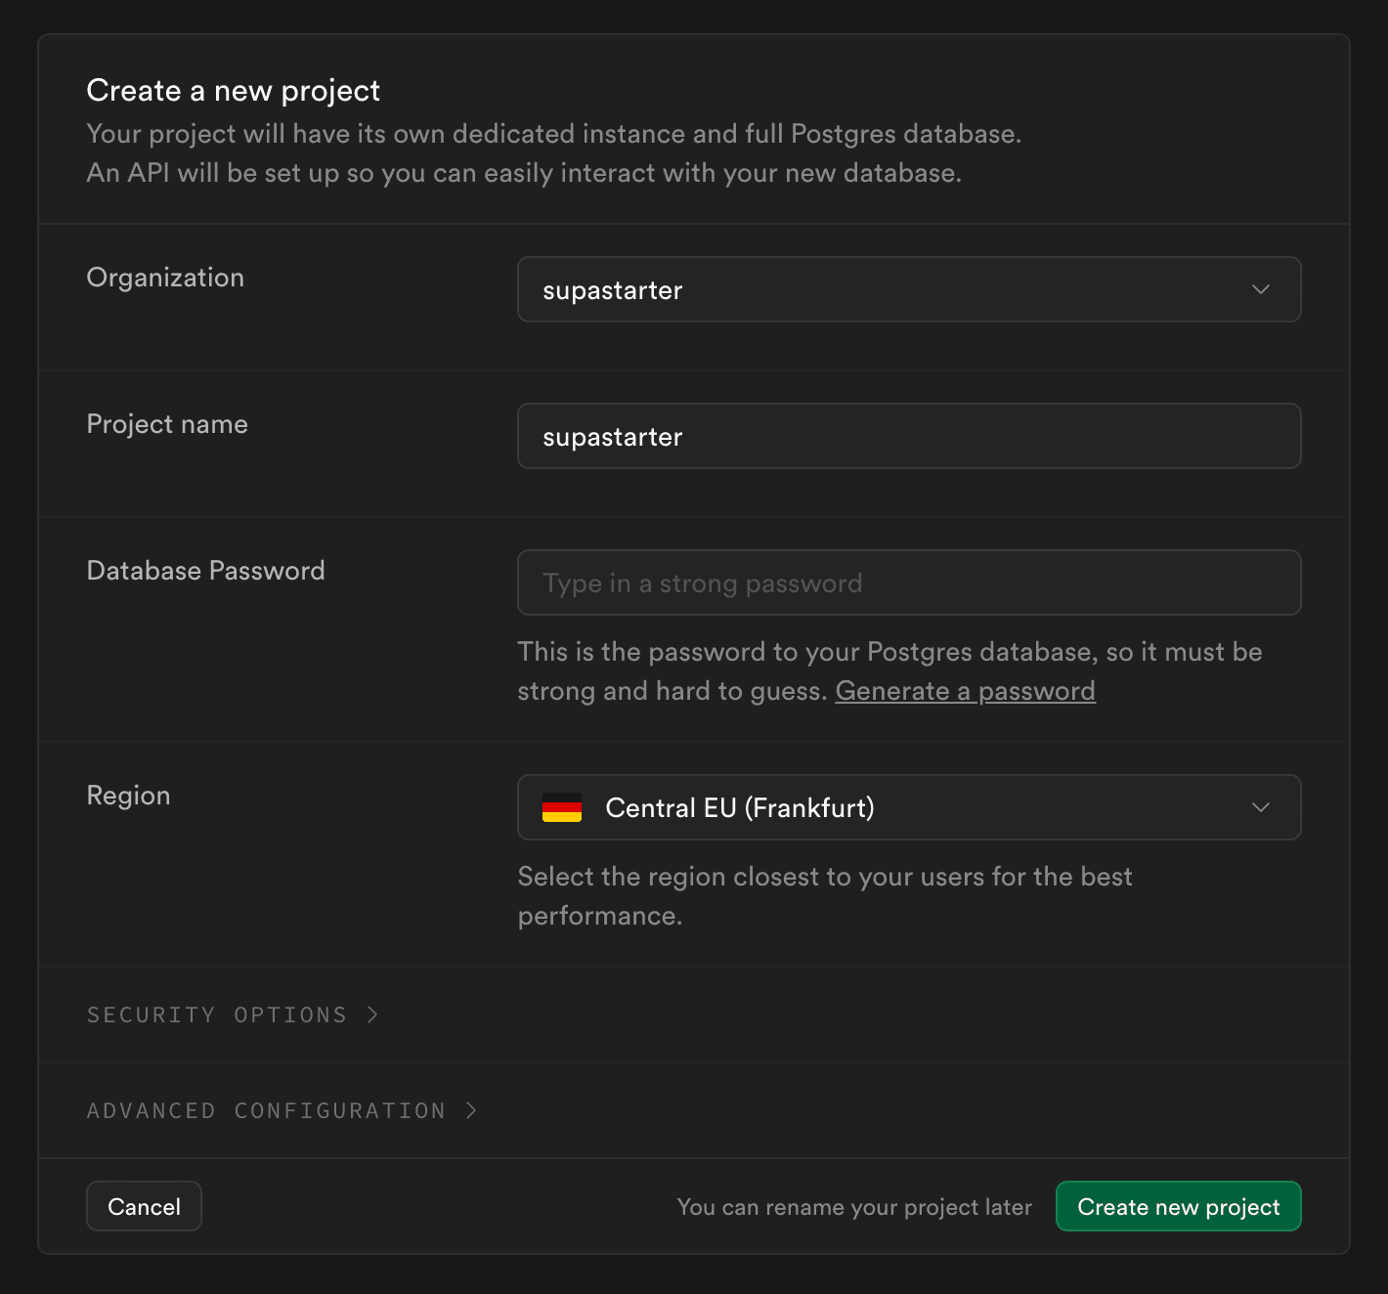Click the Advanced Configuration chevron icon

tap(471, 1110)
